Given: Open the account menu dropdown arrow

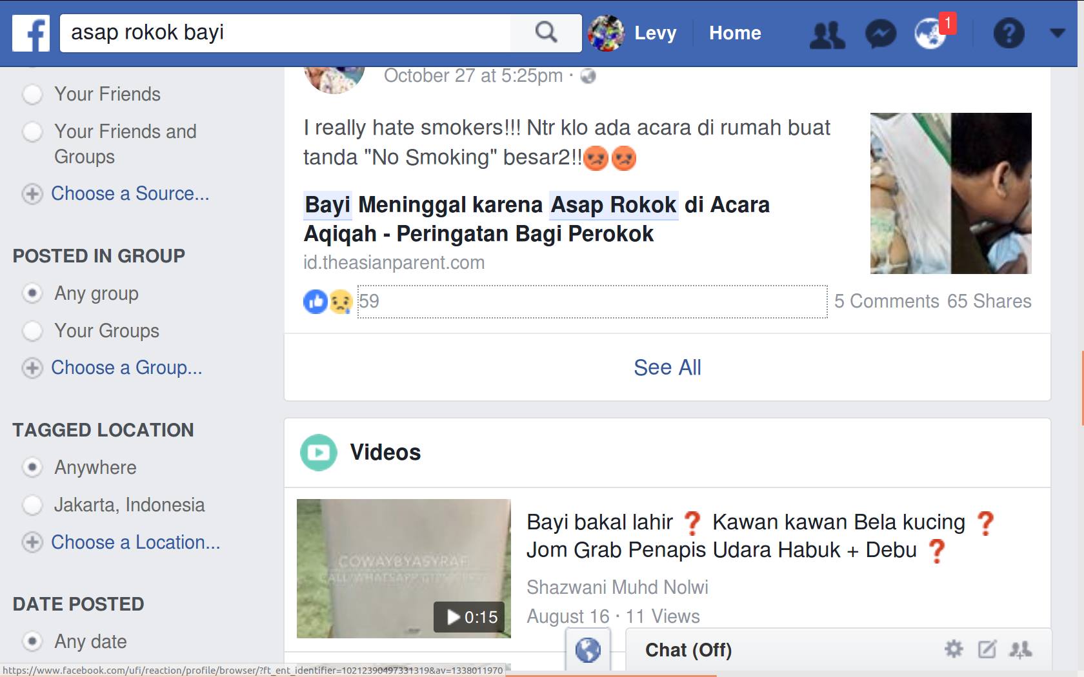Looking at the screenshot, I should [x=1057, y=33].
